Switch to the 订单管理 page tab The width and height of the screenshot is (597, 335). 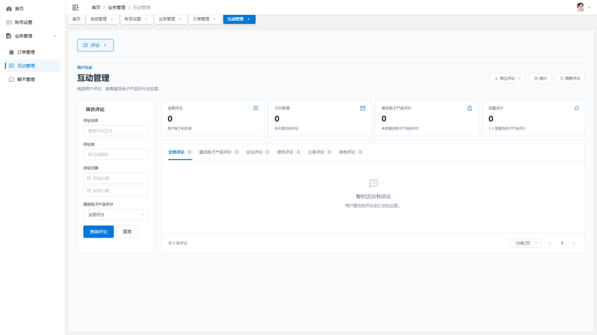pyautogui.click(x=201, y=19)
